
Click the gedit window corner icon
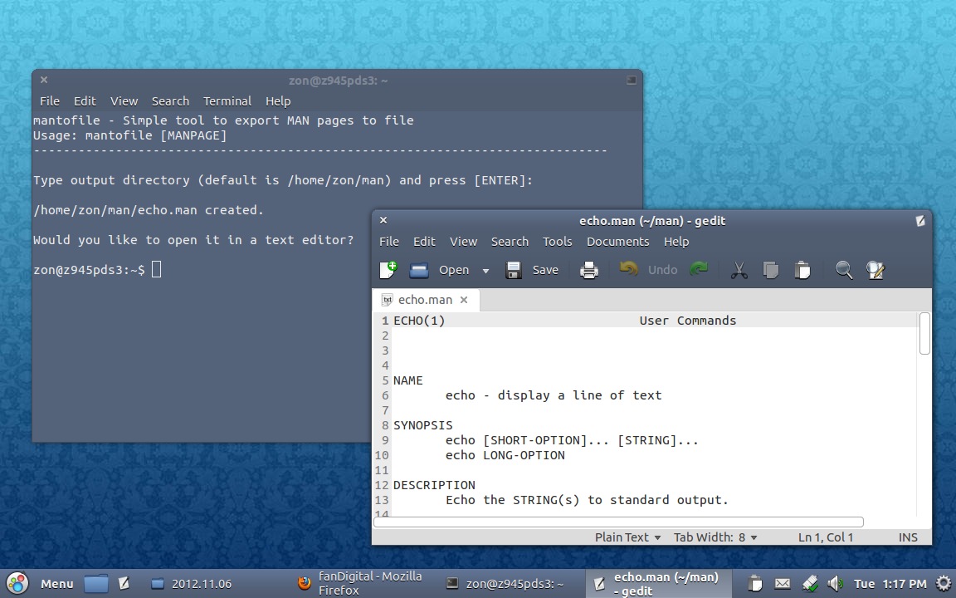click(920, 221)
